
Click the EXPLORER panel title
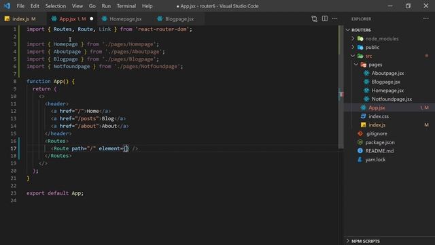(x=361, y=19)
